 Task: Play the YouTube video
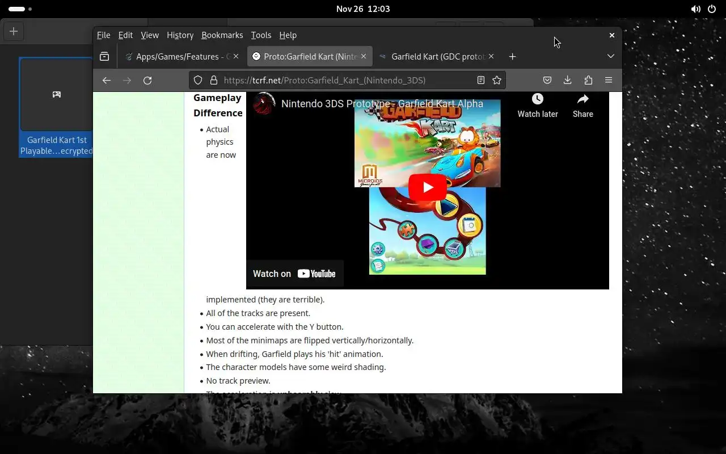pyautogui.click(x=428, y=187)
